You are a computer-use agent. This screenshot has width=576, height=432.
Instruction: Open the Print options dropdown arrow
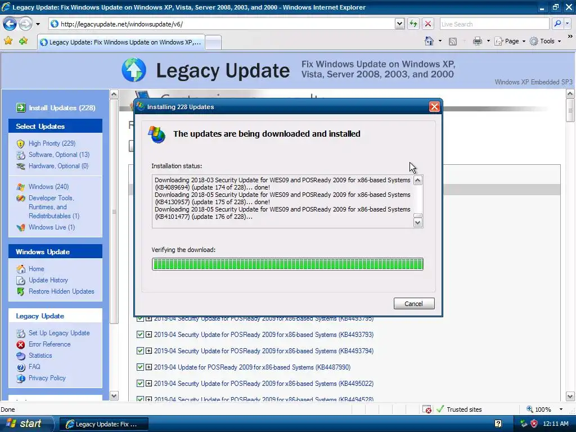(x=488, y=41)
